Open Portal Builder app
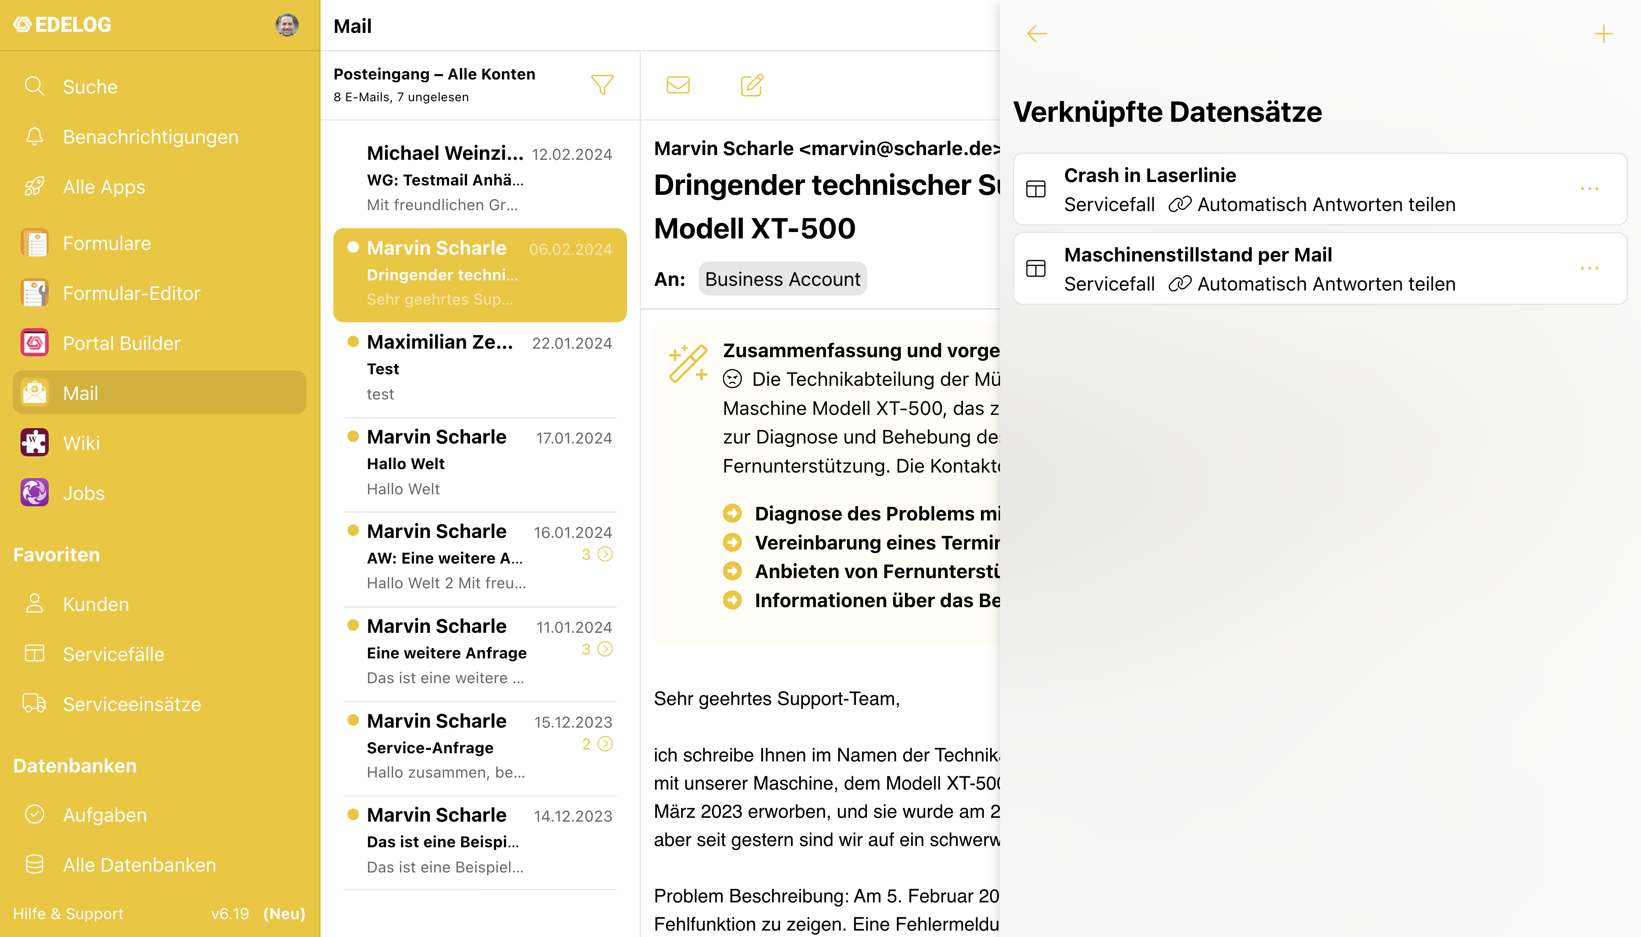The height and width of the screenshot is (937, 1641). click(x=159, y=343)
